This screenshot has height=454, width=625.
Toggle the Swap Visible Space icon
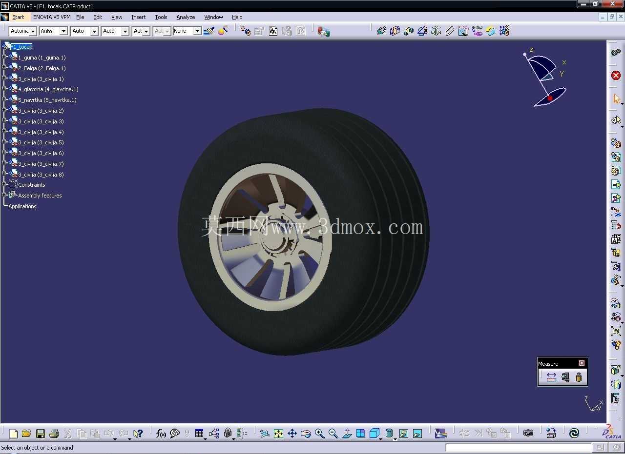pos(417,434)
